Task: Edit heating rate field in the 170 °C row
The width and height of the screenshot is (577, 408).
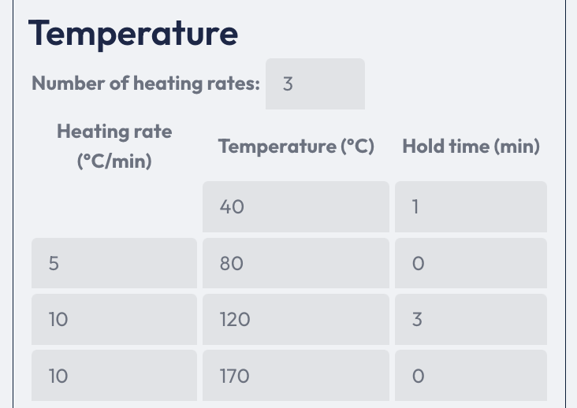Action: click(114, 376)
